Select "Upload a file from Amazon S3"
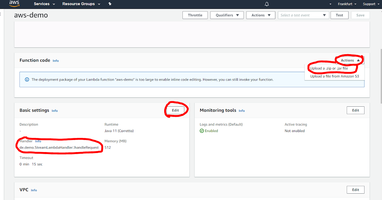Viewport: 382px width, 200px height. [x=335, y=76]
